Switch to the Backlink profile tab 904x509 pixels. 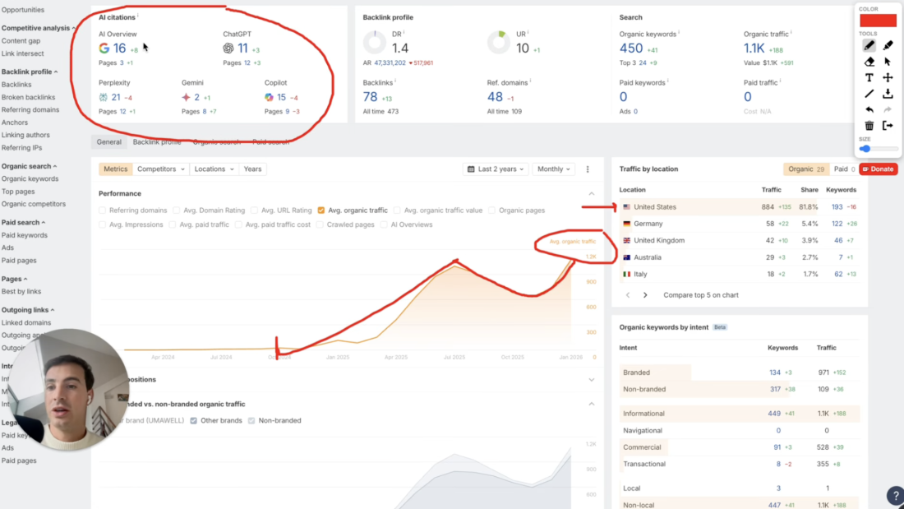point(157,141)
